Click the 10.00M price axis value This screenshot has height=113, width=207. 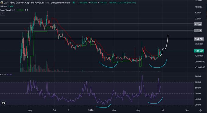198,7
